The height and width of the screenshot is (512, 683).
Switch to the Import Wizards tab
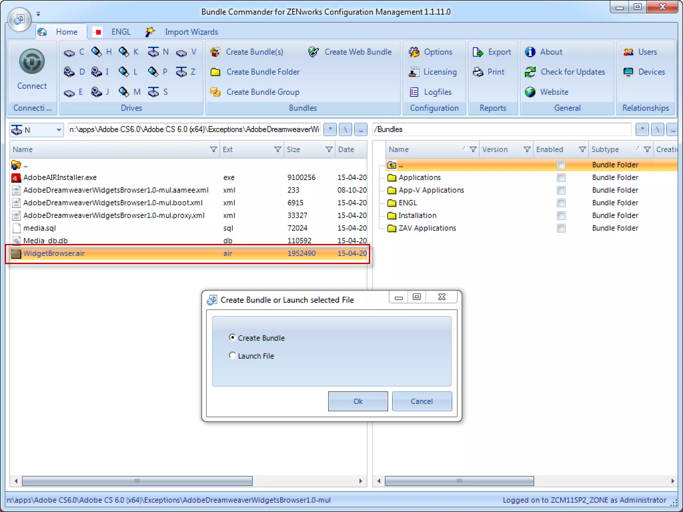click(x=182, y=32)
